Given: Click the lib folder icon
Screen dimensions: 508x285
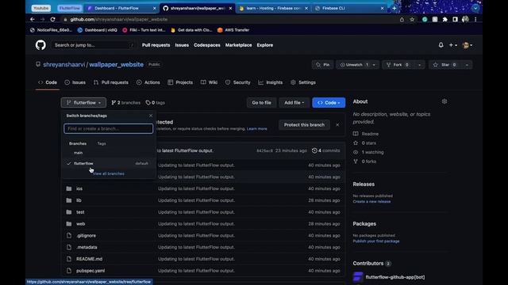Looking at the screenshot, I should (x=69, y=200).
